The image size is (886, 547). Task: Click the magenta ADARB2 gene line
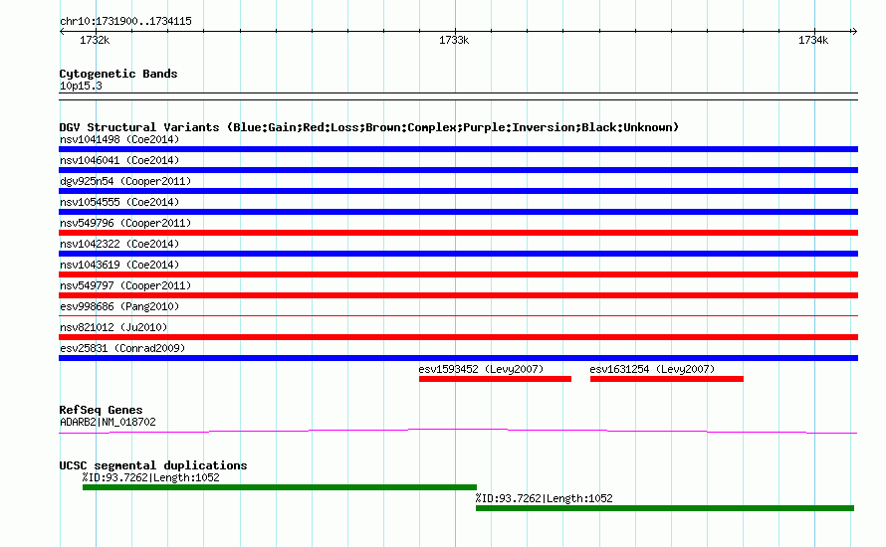pos(458,432)
